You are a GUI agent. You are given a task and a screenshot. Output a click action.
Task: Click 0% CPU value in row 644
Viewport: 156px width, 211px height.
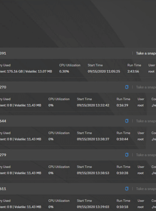pos(51,139)
